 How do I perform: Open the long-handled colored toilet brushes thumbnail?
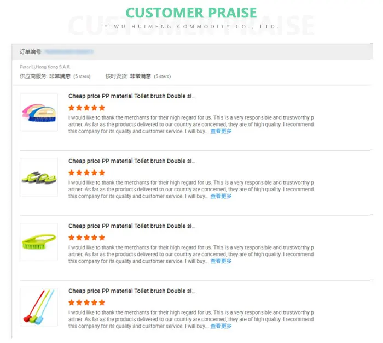point(38,307)
